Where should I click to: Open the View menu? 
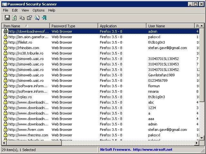[x=25, y=10]
